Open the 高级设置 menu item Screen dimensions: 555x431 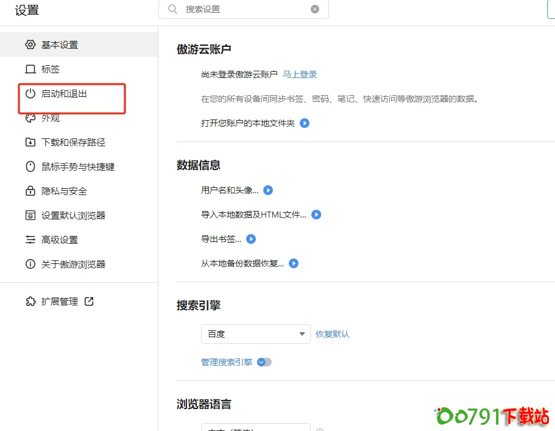(60, 240)
